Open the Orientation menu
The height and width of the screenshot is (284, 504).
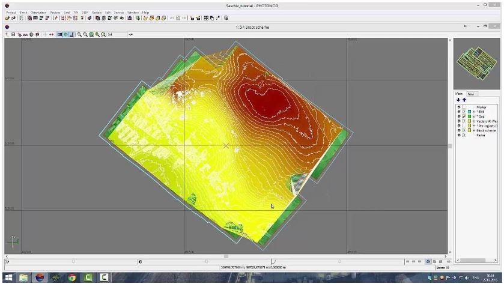38,12
